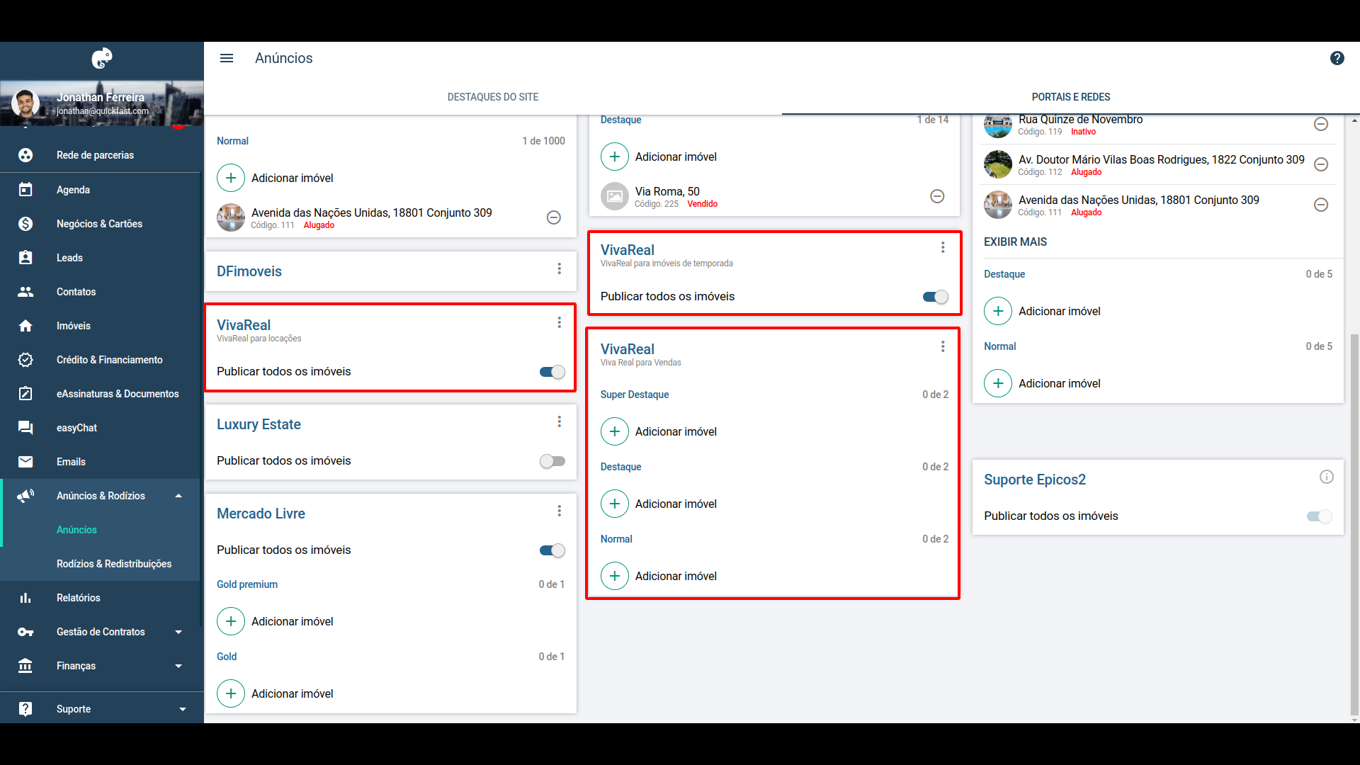This screenshot has height=765, width=1360.
Task: Click the page vertical scrollbar
Action: point(1354,524)
